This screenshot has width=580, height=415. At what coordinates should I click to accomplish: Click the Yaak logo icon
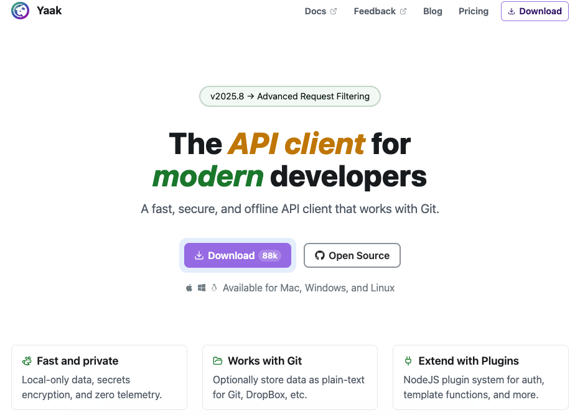point(20,11)
